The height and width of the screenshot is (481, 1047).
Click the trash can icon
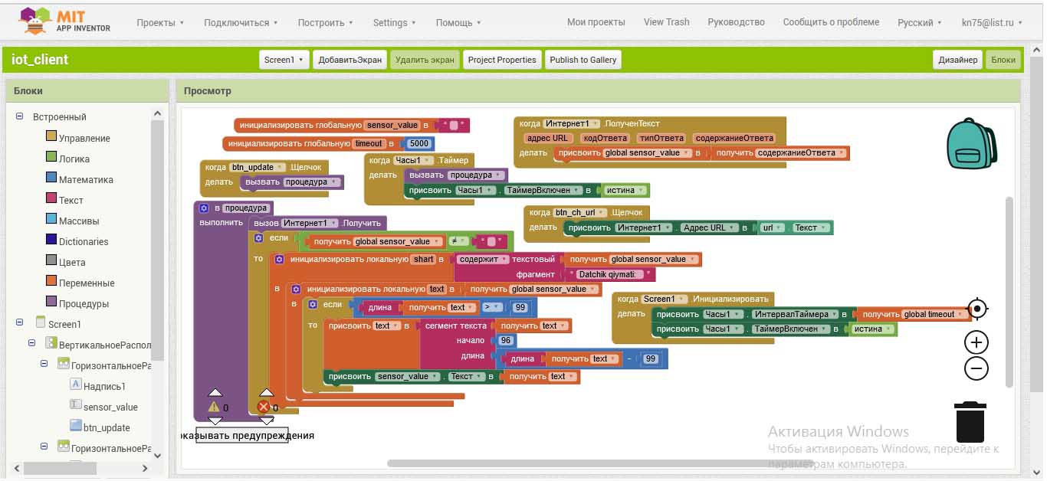coord(970,422)
